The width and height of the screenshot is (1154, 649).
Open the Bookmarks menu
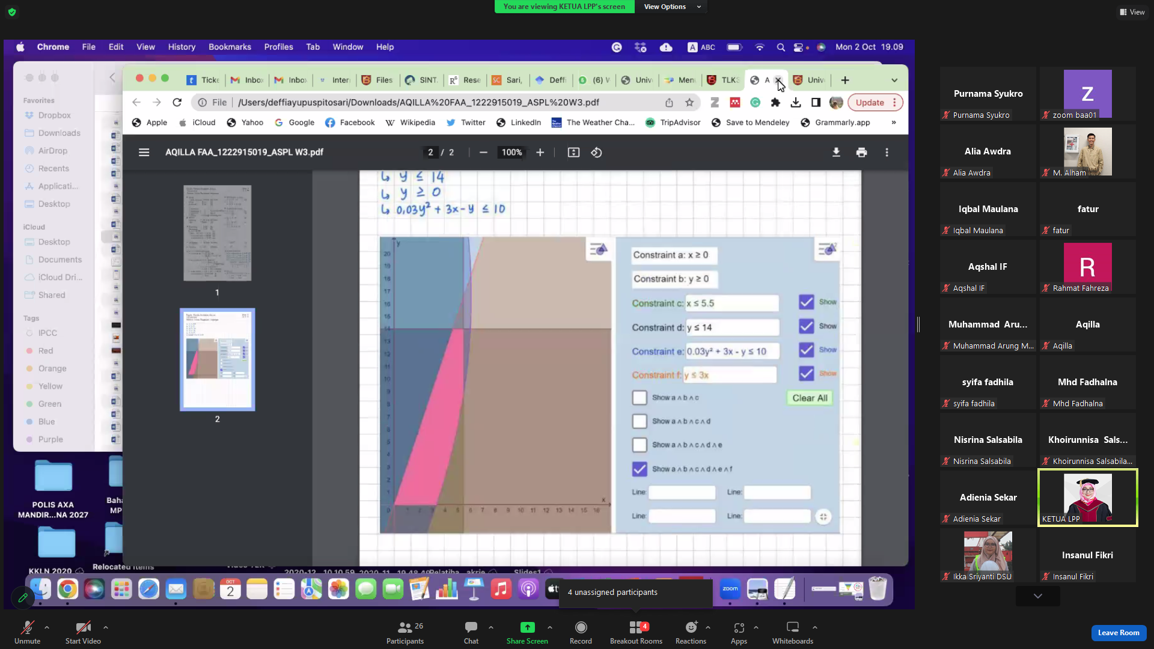click(x=230, y=47)
